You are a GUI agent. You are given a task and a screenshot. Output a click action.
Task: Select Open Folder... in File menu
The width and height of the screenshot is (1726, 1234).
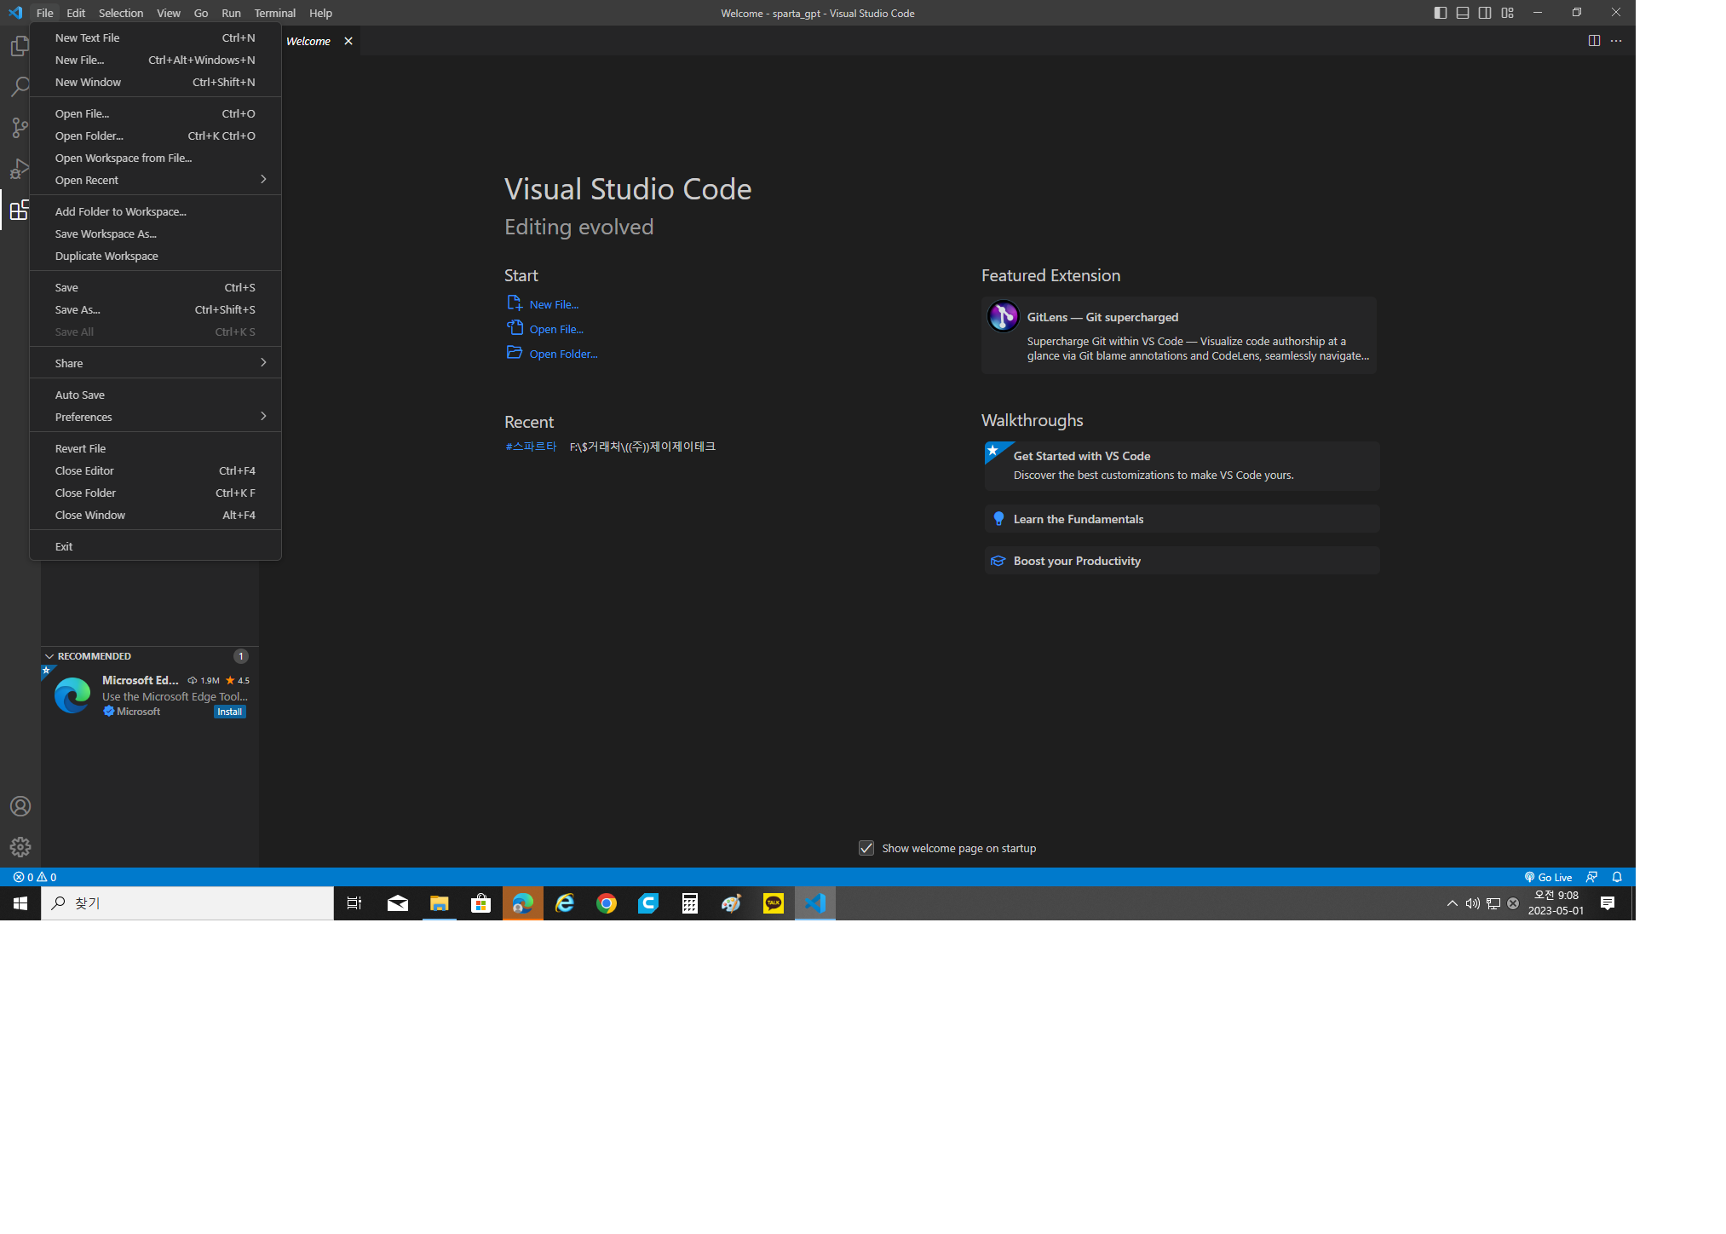point(156,136)
